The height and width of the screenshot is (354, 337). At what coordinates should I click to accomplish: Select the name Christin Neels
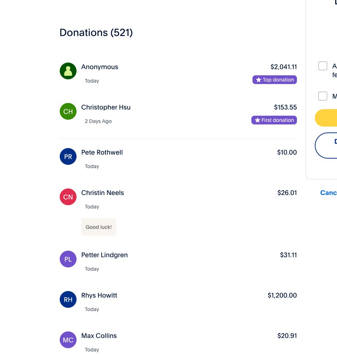pyautogui.click(x=103, y=193)
